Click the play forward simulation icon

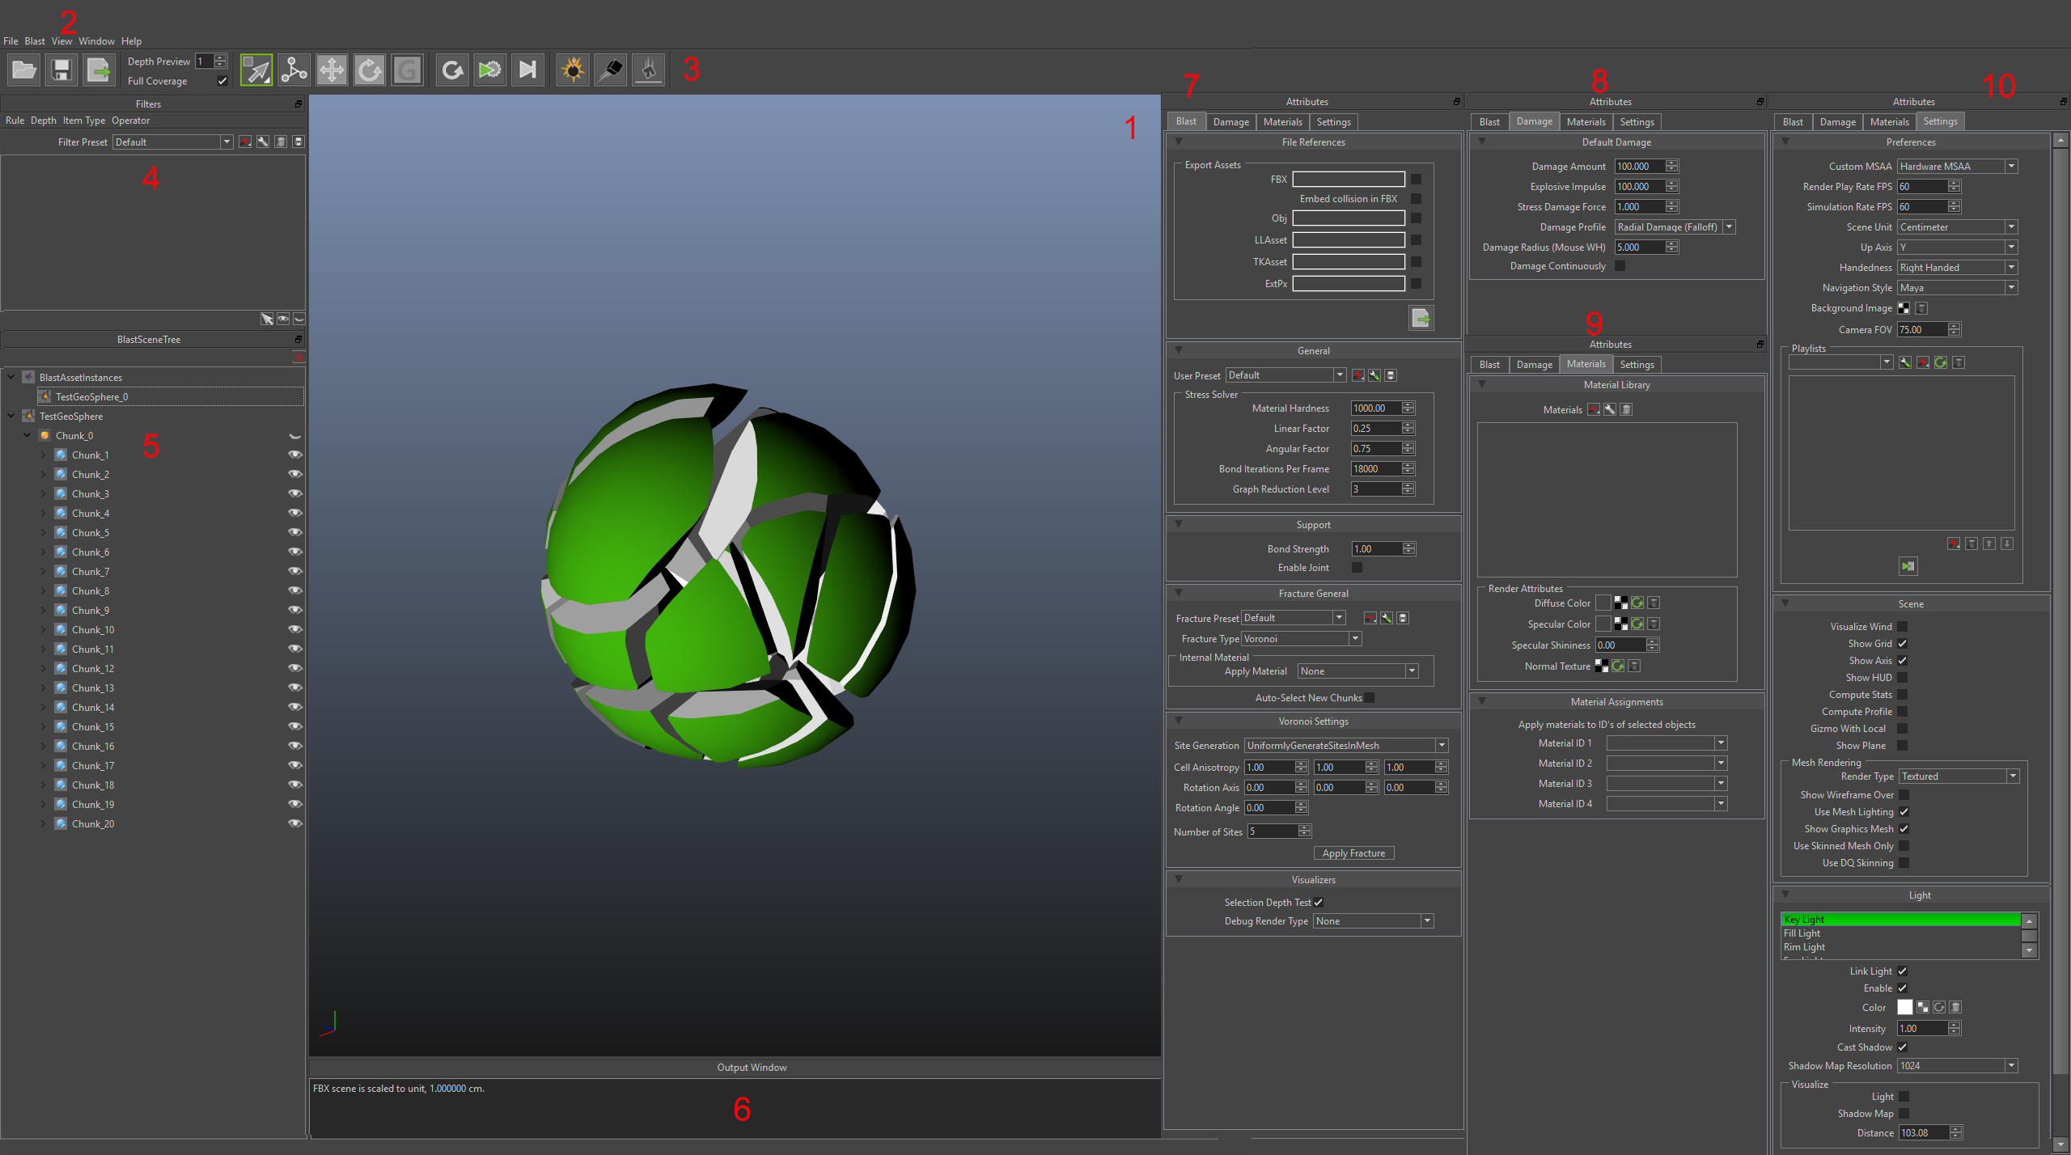click(489, 70)
